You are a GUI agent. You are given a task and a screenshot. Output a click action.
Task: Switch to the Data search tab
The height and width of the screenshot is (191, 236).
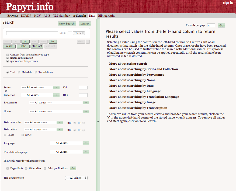[92, 16]
